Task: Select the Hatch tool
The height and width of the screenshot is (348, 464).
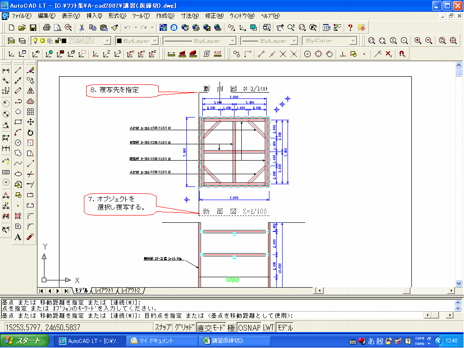Action: tap(18, 216)
